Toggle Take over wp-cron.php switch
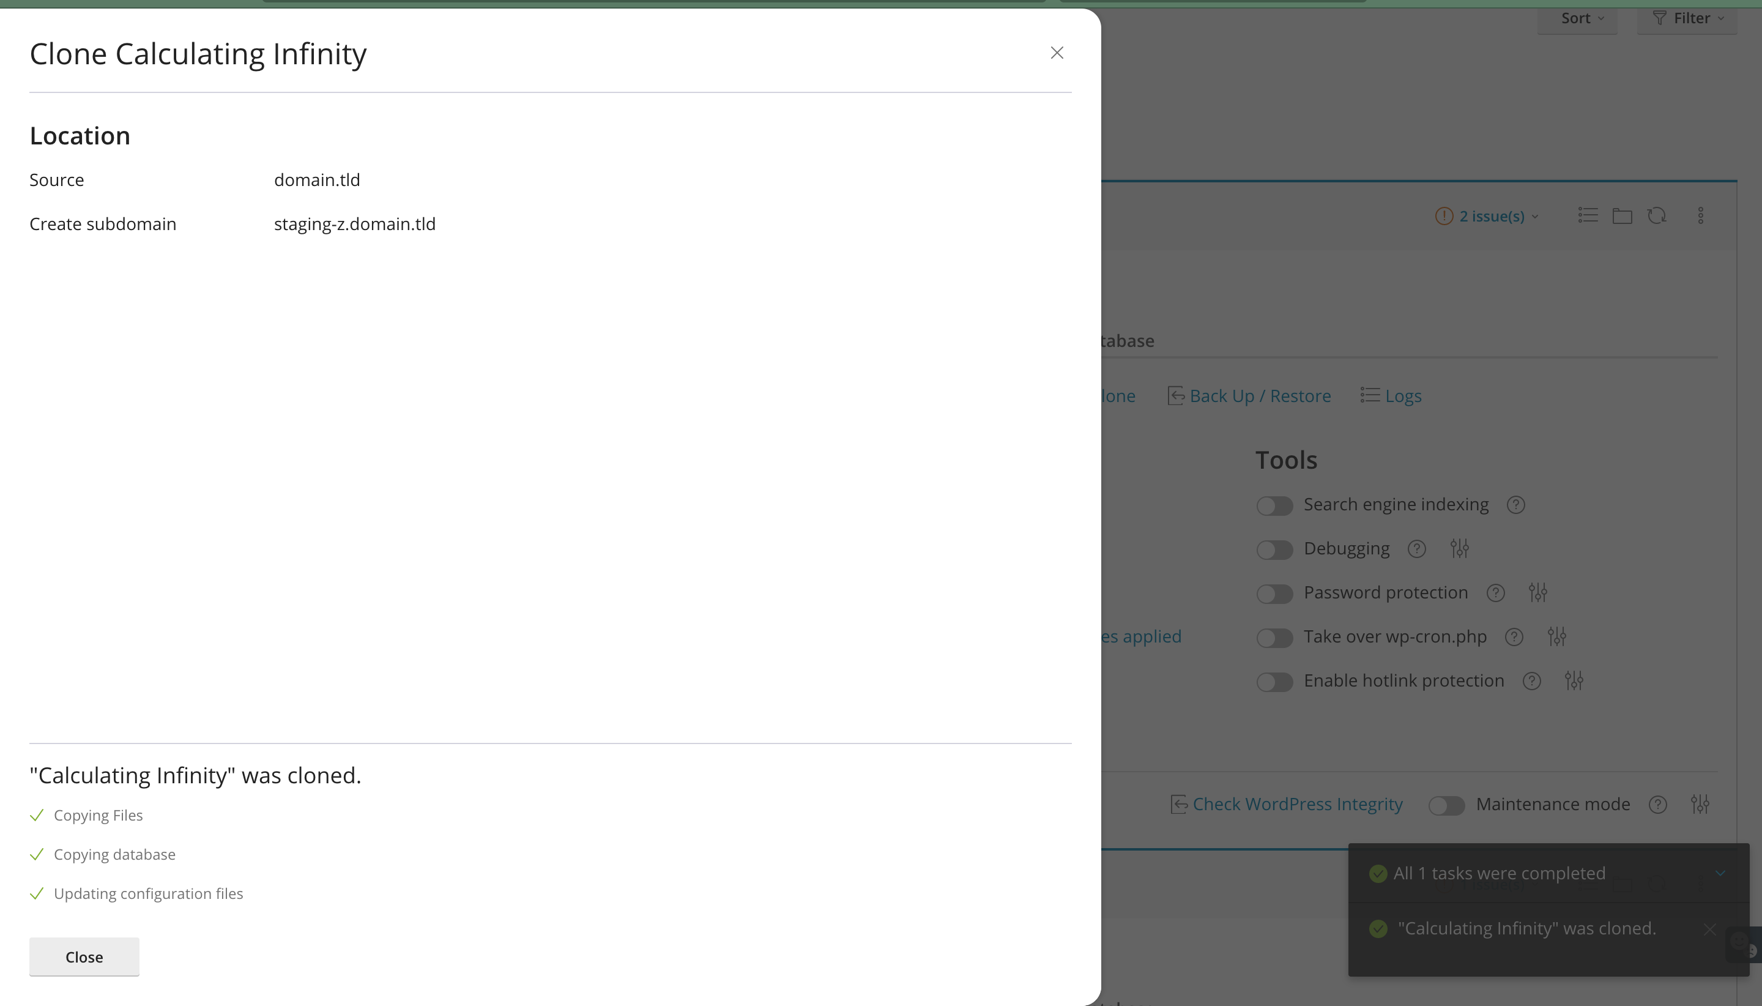 coord(1274,638)
